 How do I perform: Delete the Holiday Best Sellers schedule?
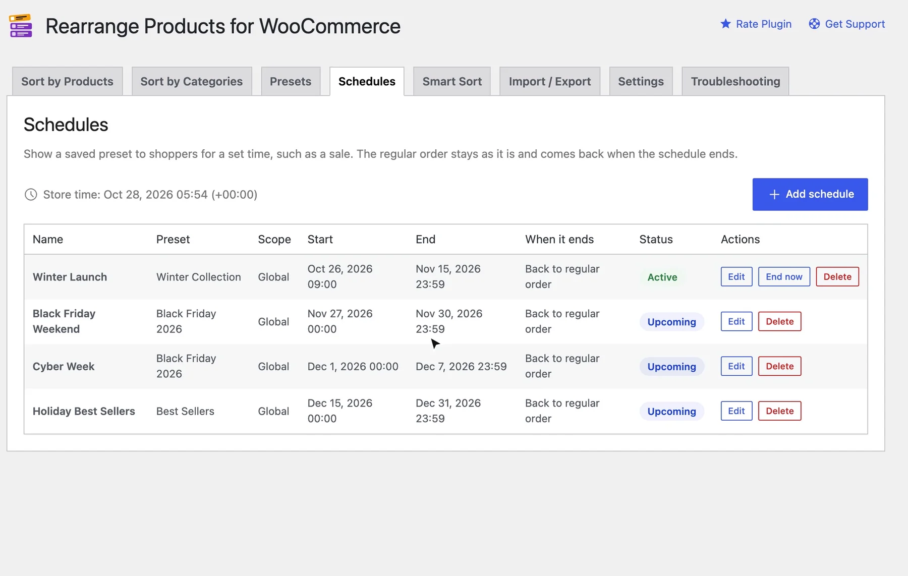[x=780, y=411]
